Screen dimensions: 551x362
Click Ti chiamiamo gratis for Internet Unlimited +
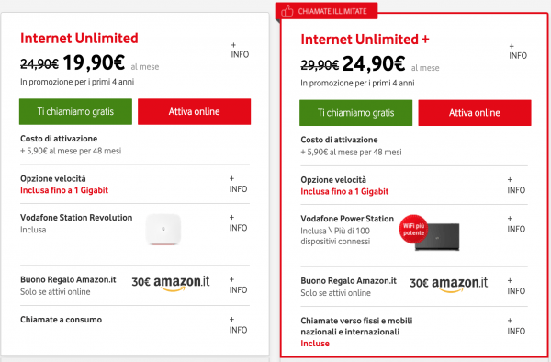tap(356, 113)
